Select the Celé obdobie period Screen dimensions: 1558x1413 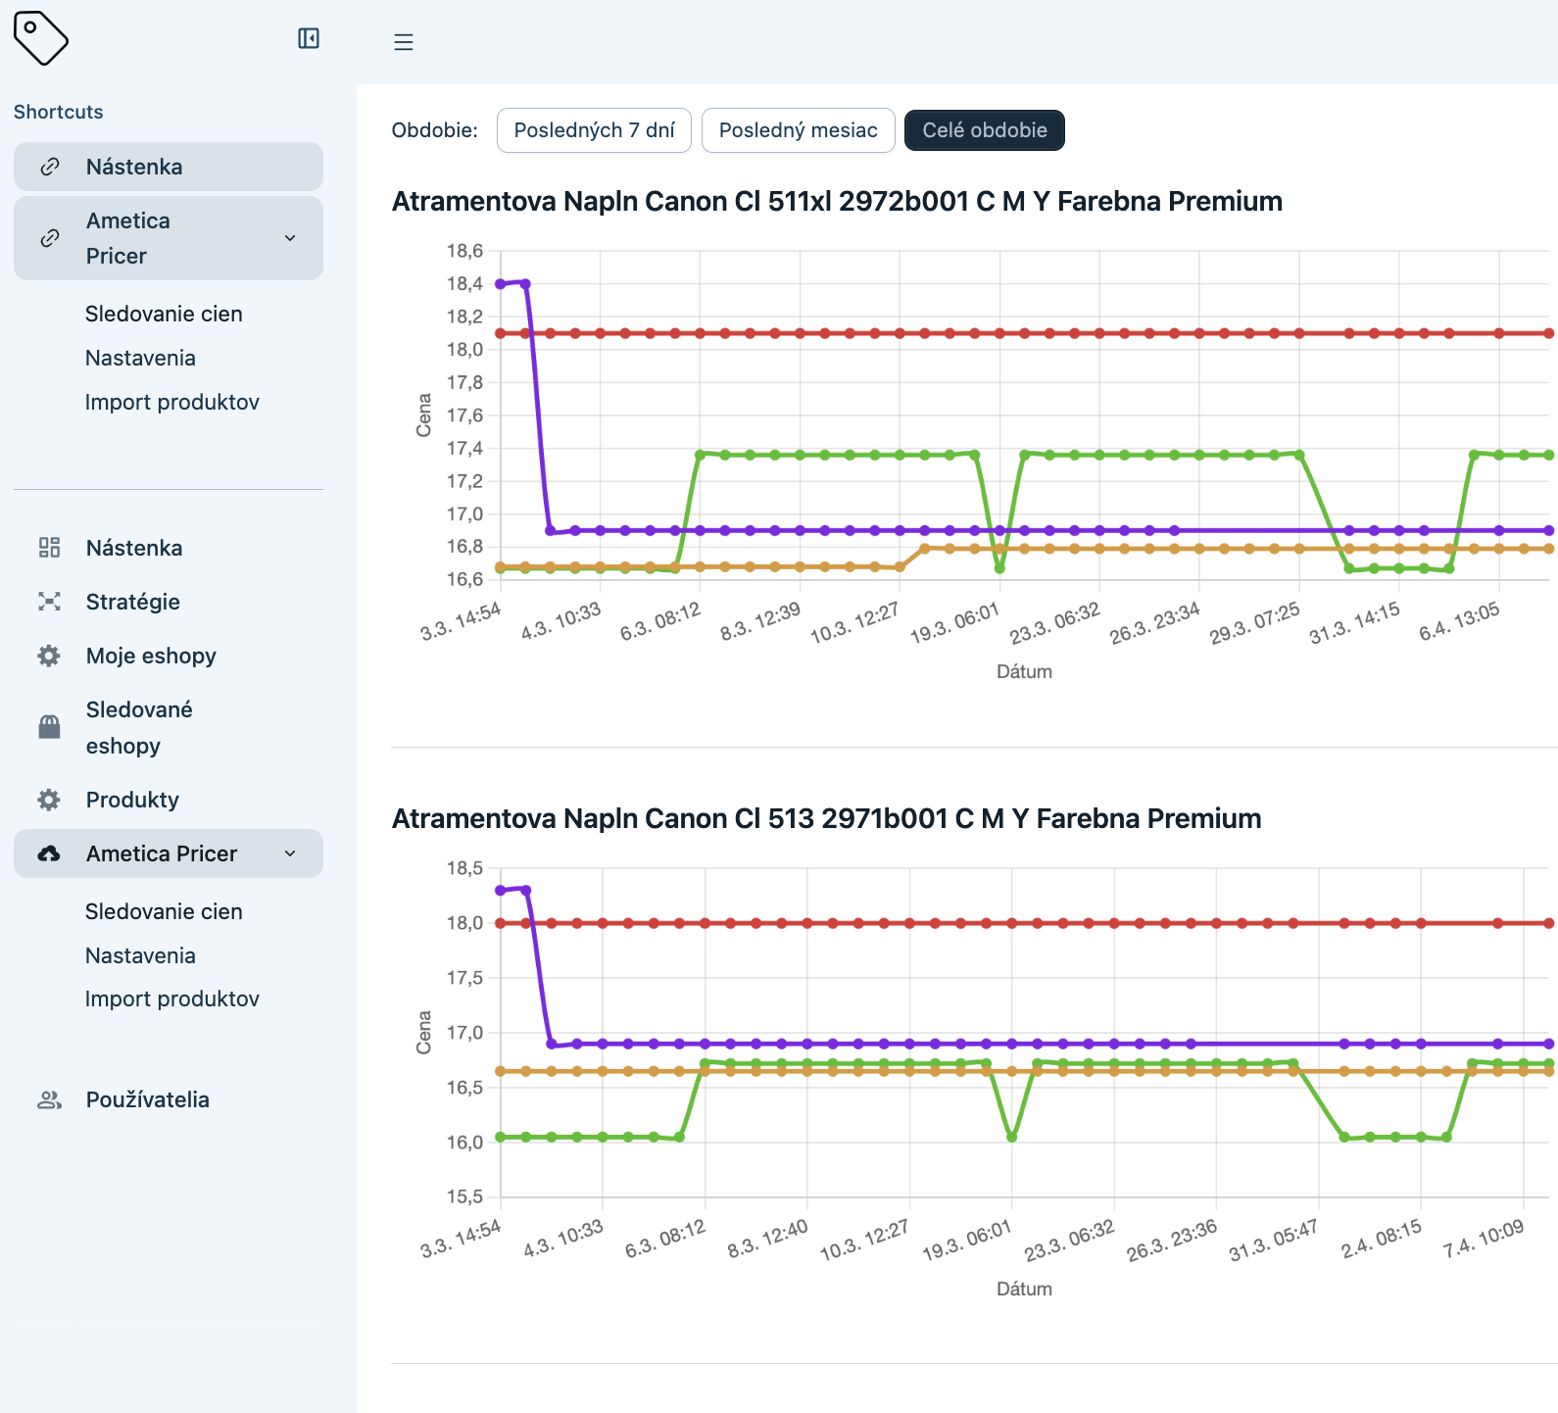(x=985, y=130)
